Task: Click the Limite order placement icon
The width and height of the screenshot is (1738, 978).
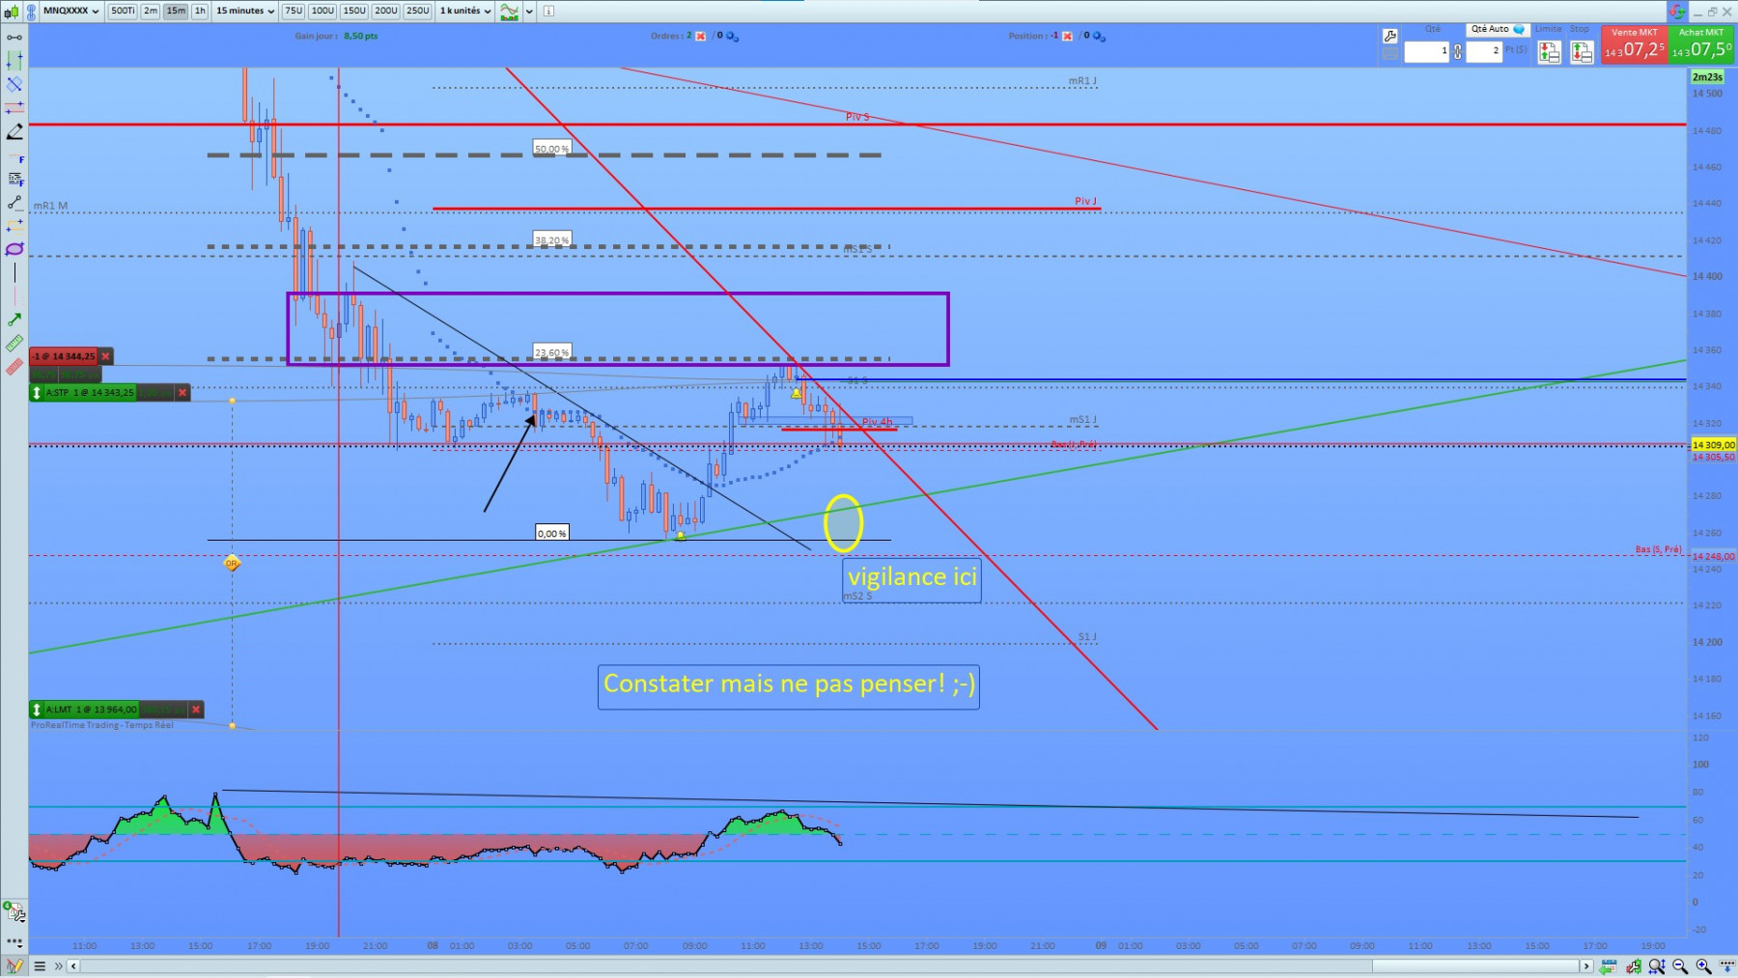Action: (1549, 52)
